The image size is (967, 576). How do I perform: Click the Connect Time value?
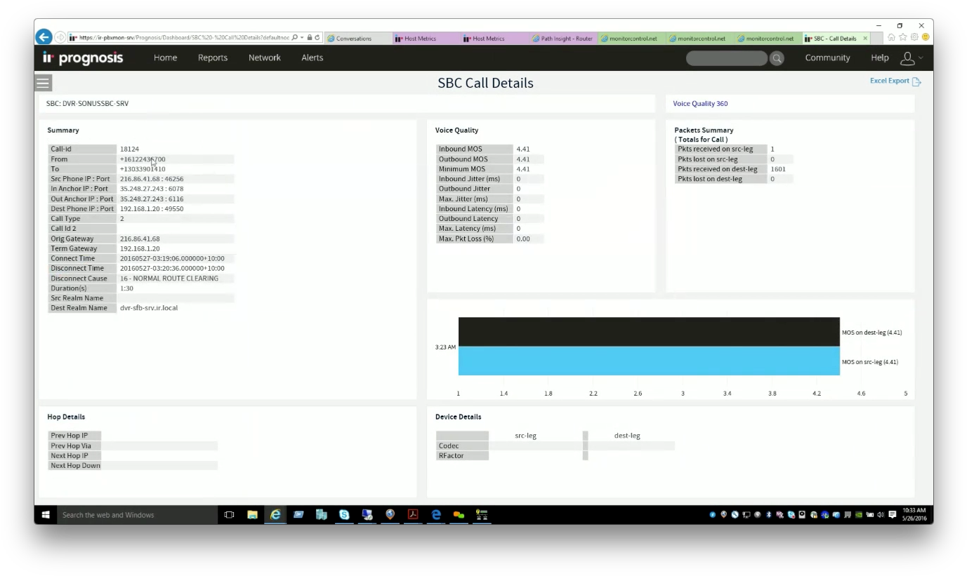click(x=172, y=258)
